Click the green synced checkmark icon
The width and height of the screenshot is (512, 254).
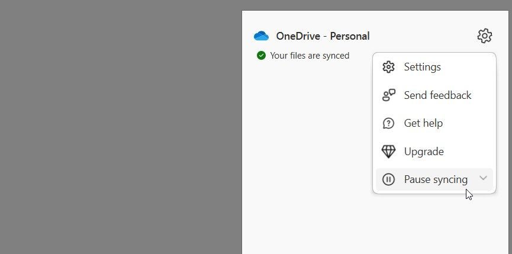coord(261,56)
